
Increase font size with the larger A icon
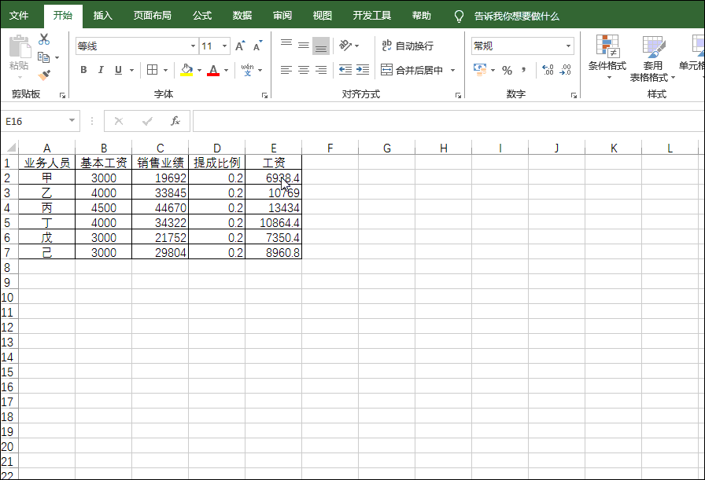pos(240,46)
